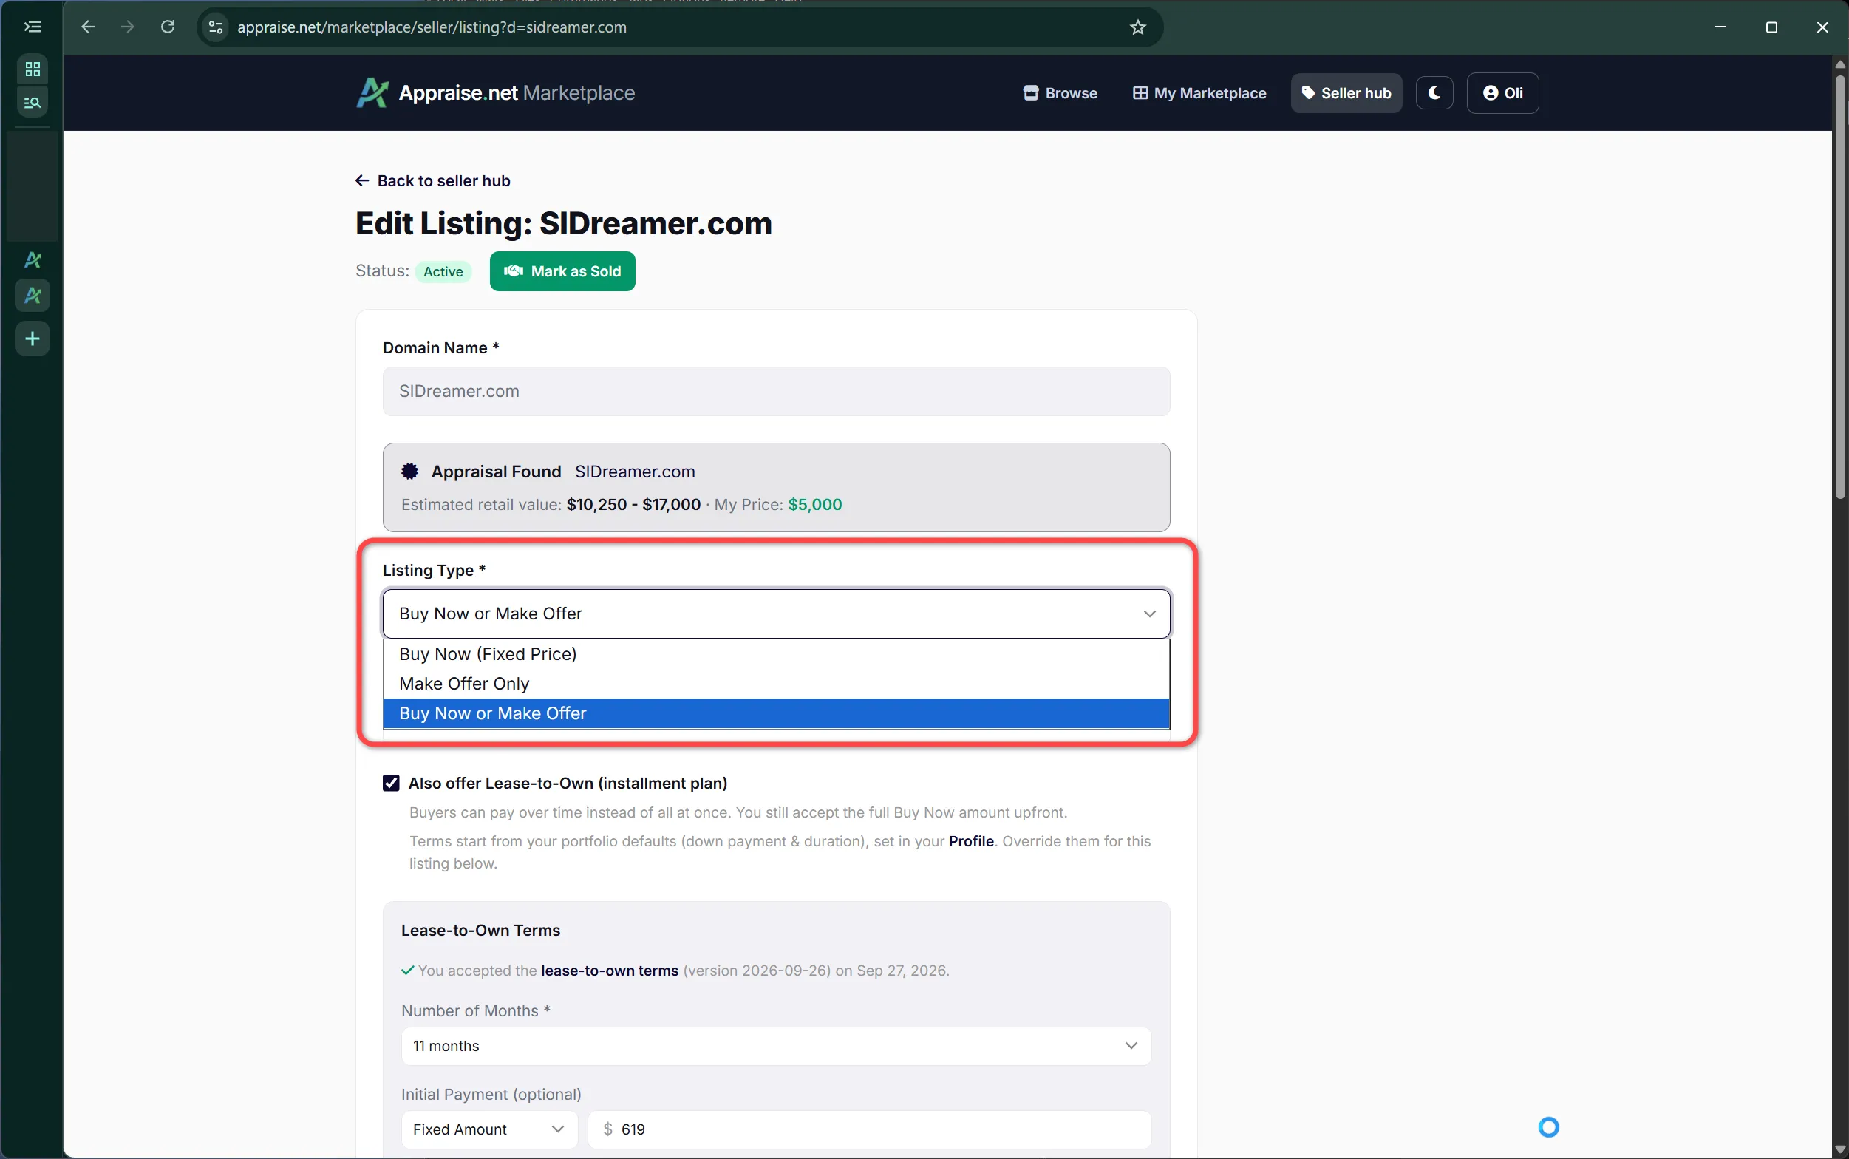
Task: Click the Appraise.net Marketplace logo
Action: click(x=496, y=92)
